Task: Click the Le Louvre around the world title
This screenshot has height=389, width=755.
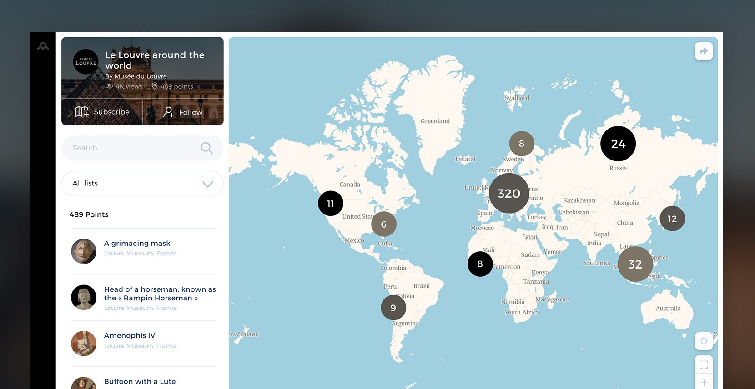Action: (155, 60)
